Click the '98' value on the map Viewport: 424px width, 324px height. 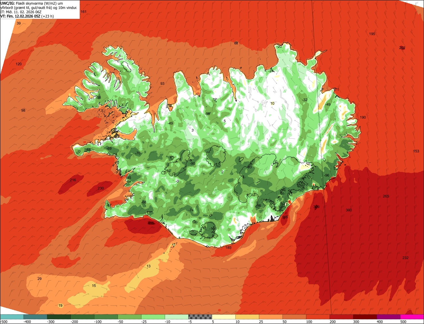(x=23, y=111)
